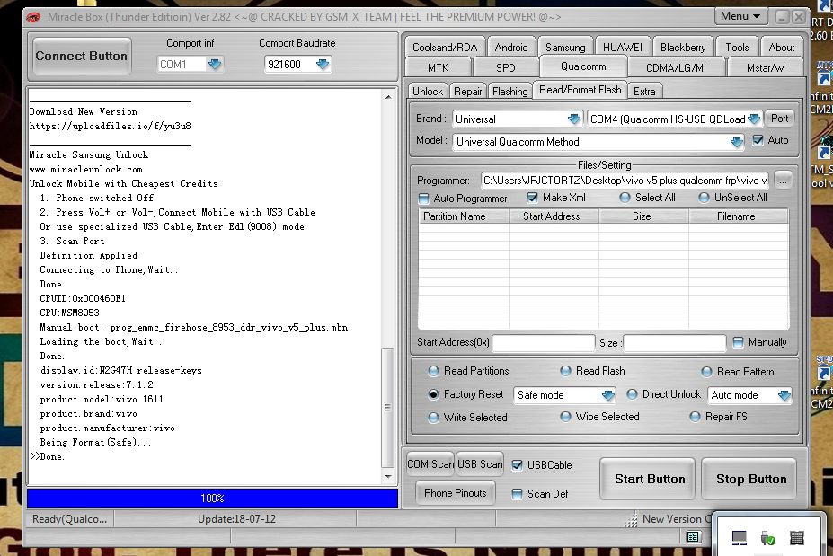833x556 pixels.
Task: Switch to the CDMA/LG/MI tab
Action: click(x=677, y=68)
